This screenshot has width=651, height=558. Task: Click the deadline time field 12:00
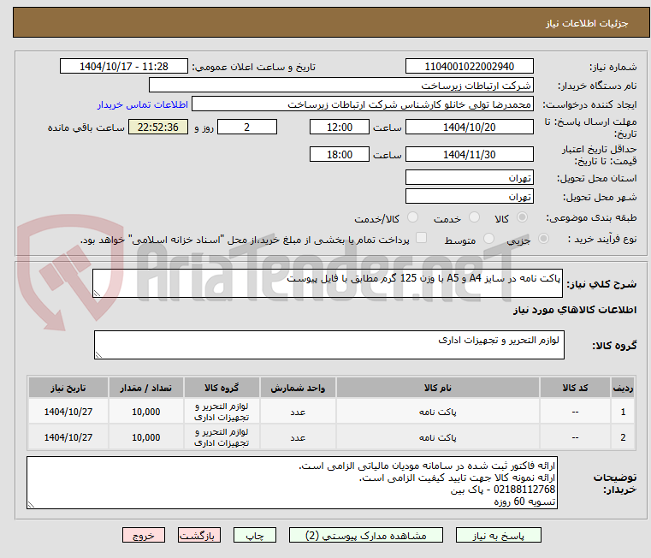click(340, 127)
